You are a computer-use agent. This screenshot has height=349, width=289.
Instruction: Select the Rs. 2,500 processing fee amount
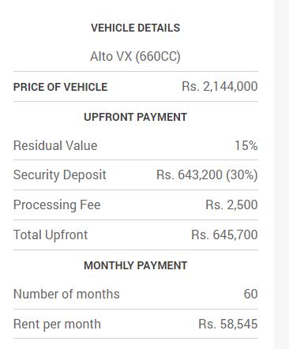pos(231,205)
